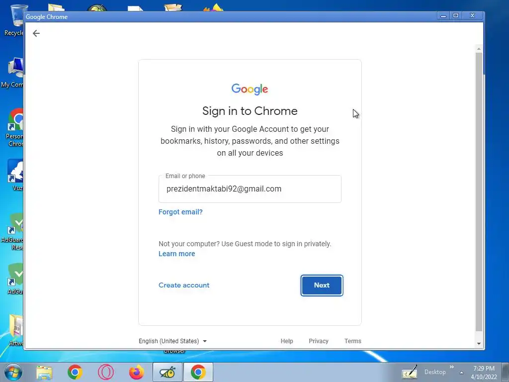Open the Terms link in footer
This screenshot has width=509, height=382.
pyautogui.click(x=352, y=341)
